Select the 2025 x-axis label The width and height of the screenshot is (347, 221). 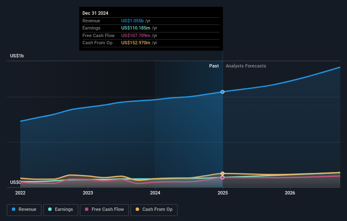(223, 193)
